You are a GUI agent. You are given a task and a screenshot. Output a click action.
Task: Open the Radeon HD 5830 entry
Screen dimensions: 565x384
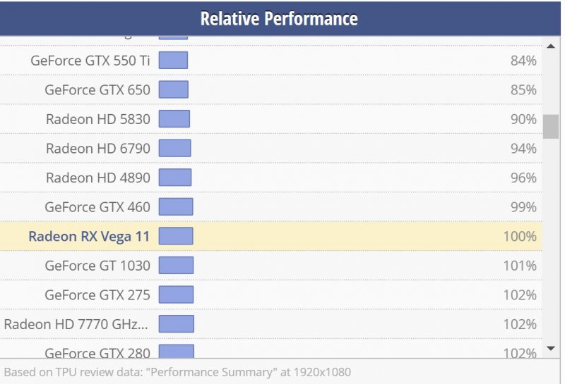point(98,119)
